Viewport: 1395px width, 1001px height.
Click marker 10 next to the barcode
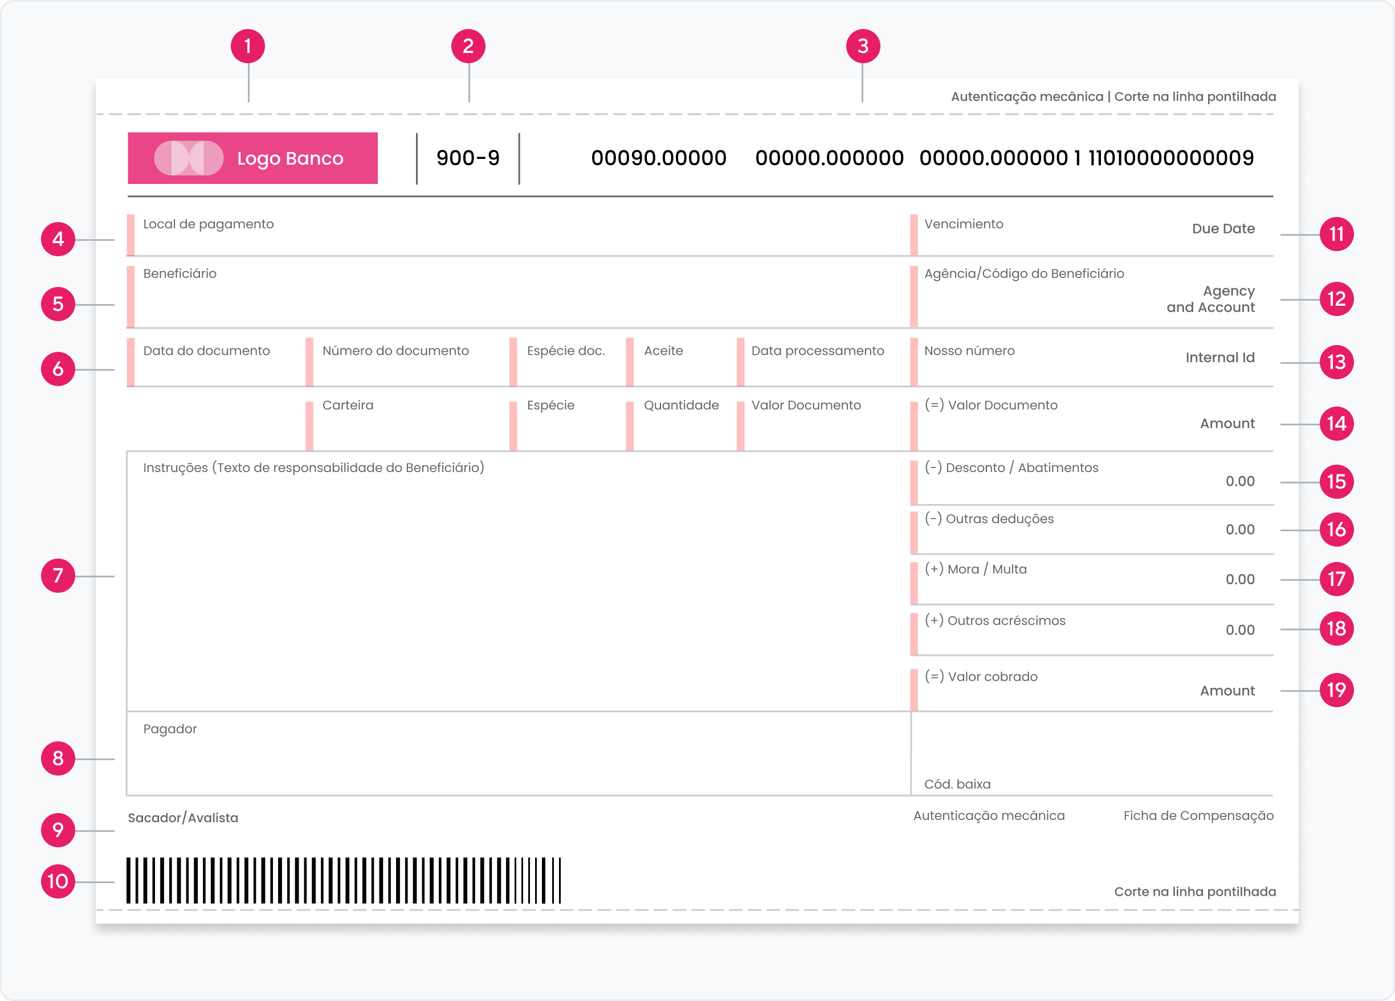click(59, 881)
